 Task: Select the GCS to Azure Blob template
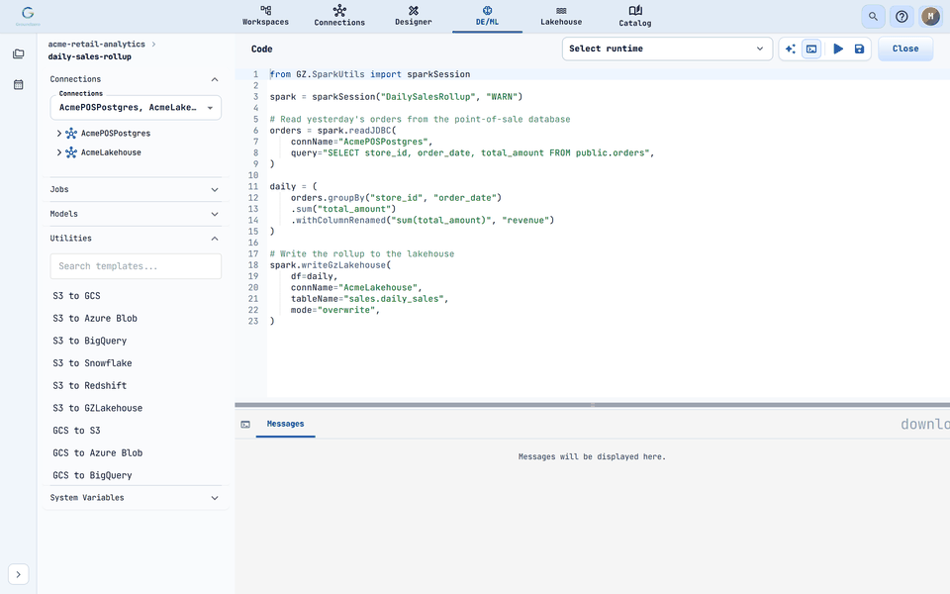click(x=98, y=452)
